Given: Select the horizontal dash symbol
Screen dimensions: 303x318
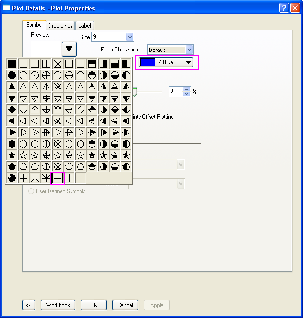Looking at the screenshot, I should (58, 178).
